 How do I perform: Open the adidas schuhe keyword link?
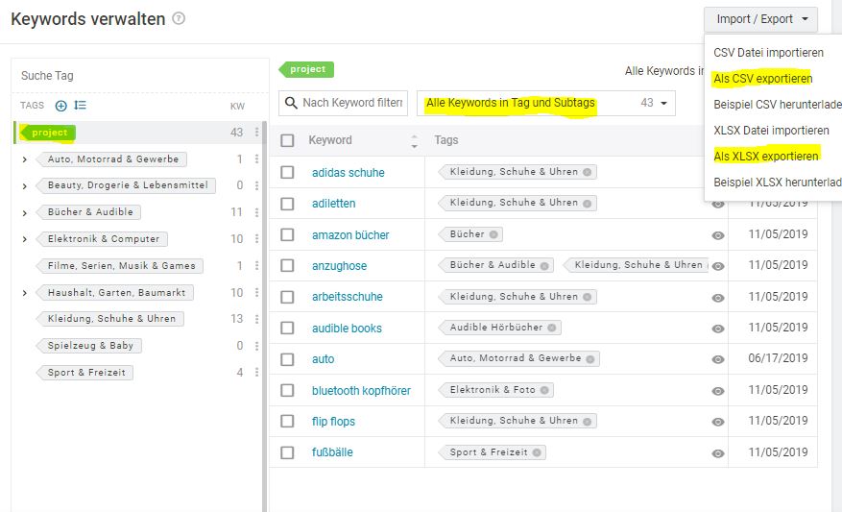348,173
